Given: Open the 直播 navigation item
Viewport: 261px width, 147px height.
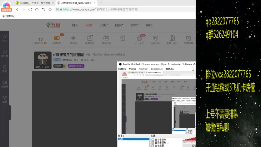Looking at the screenshot, I should (x=89, y=25).
